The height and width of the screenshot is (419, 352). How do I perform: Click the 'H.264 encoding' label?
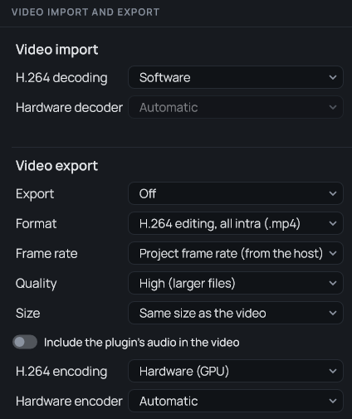[x=61, y=371]
